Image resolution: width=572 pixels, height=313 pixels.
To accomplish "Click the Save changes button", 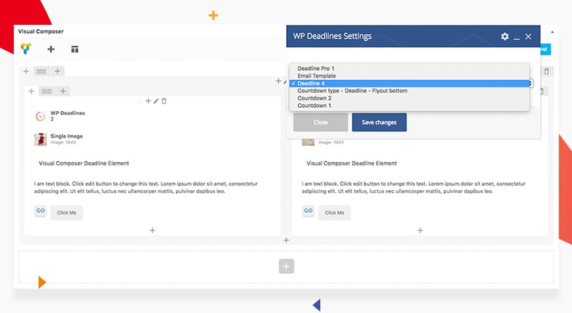I will 379,122.
